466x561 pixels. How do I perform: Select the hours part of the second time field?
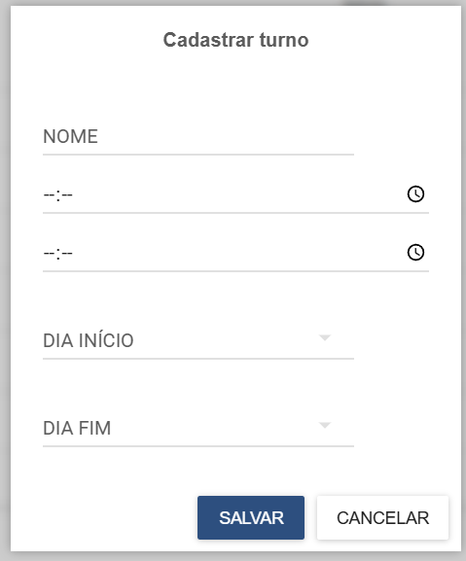coord(49,254)
